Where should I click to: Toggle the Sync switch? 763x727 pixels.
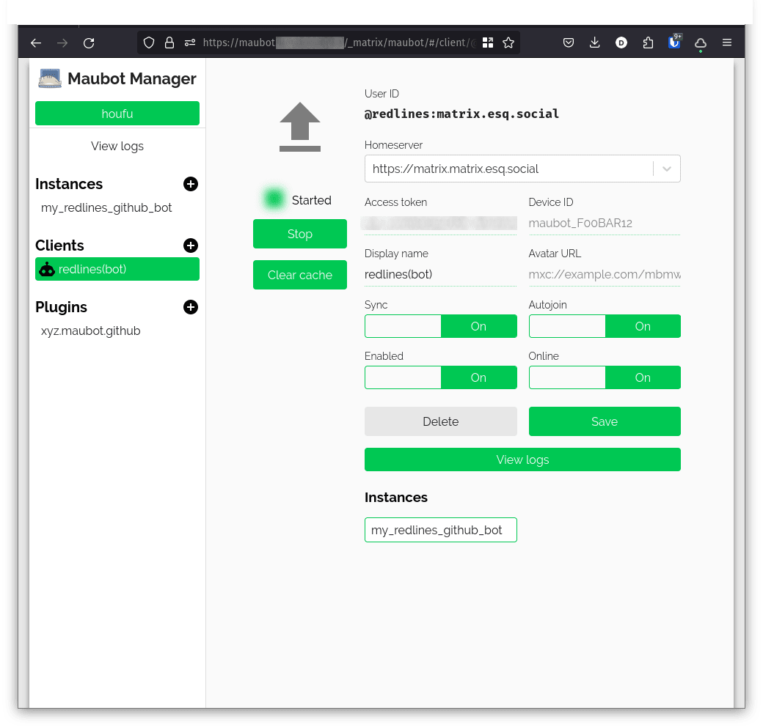pyautogui.click(x=441, y=326)
